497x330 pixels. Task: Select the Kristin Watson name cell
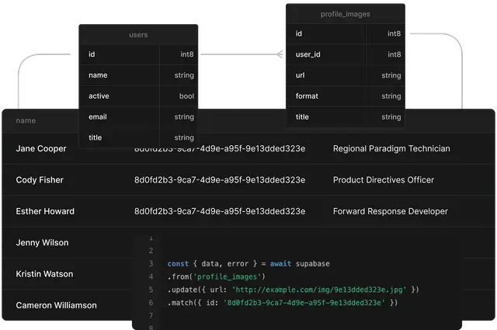pos(45,274)
